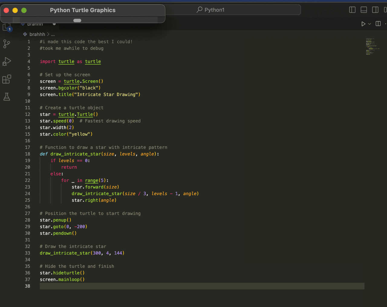
Task: Open the Testing flask view
Action: click(x=6, y=97)
